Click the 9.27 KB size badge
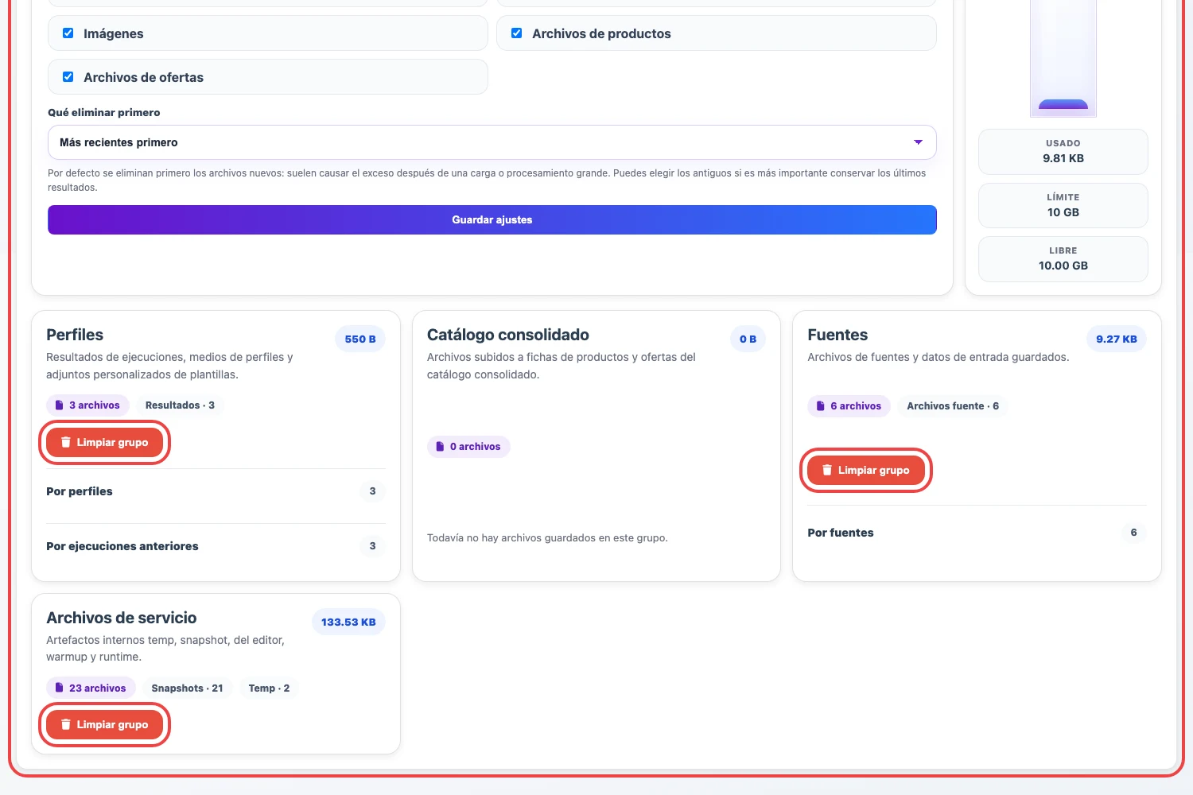Image resolution: width=1193 pixels, height=795 pixels. point(1117,339)
